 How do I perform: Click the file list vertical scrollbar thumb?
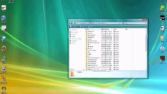(146, 43)
